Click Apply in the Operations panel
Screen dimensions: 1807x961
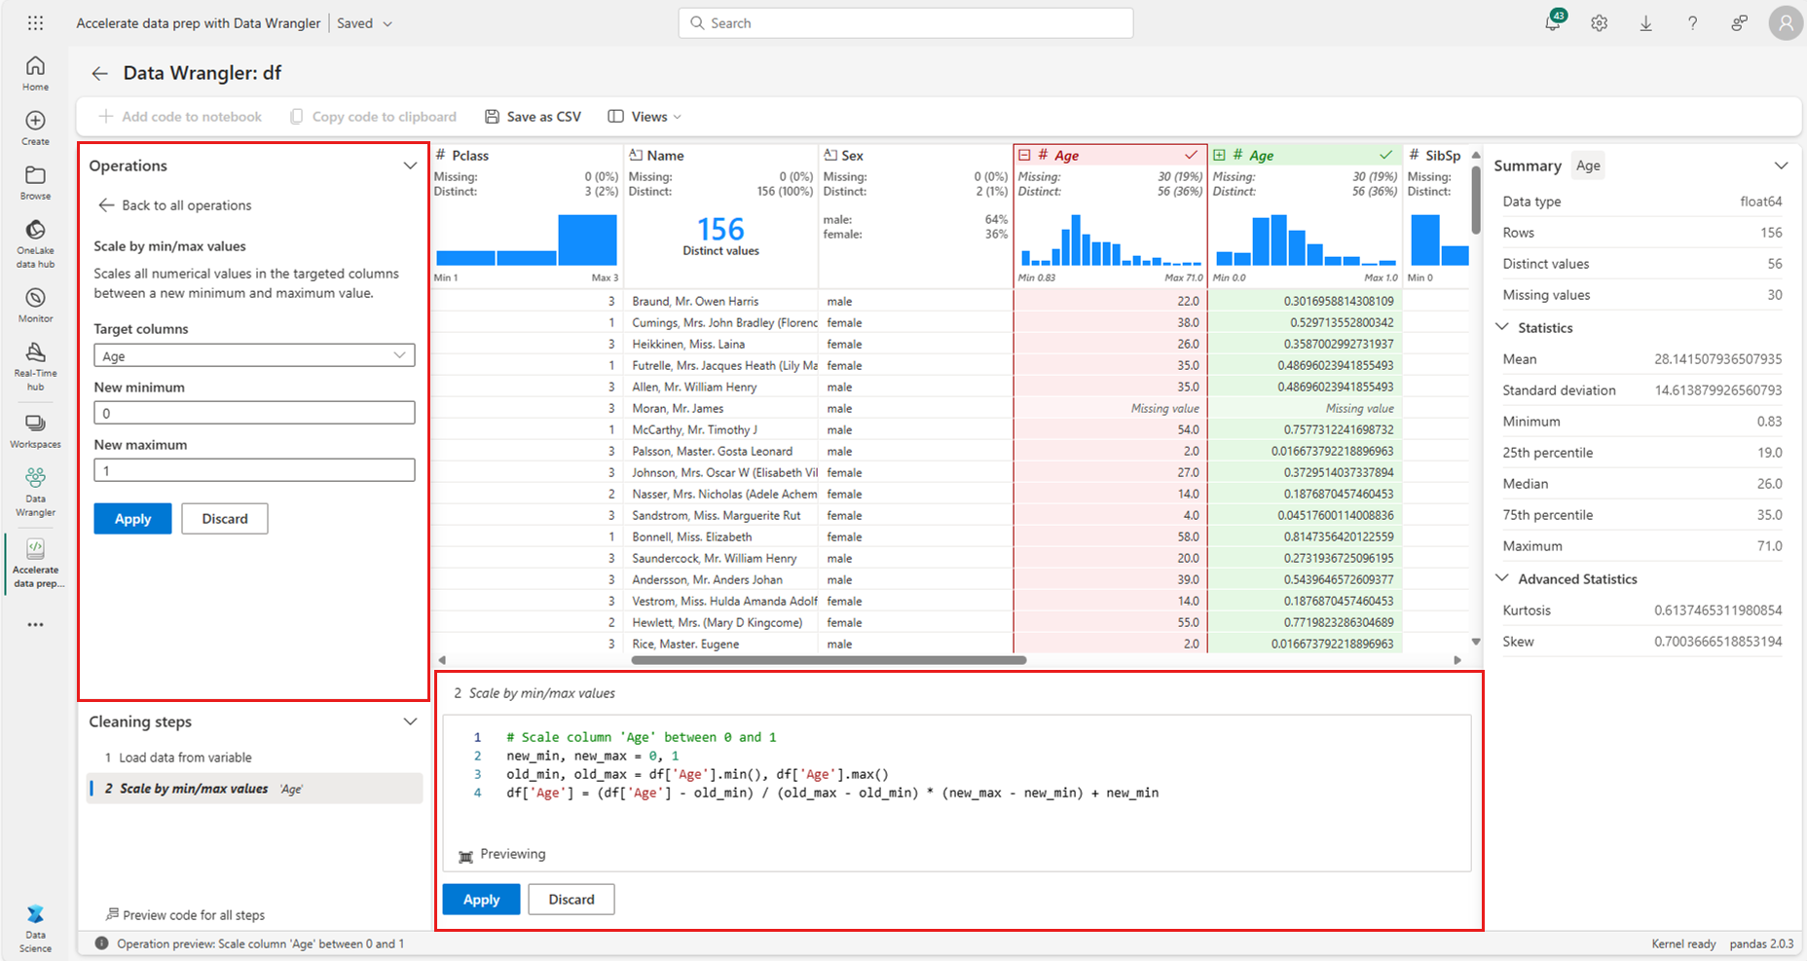point(132,519)
